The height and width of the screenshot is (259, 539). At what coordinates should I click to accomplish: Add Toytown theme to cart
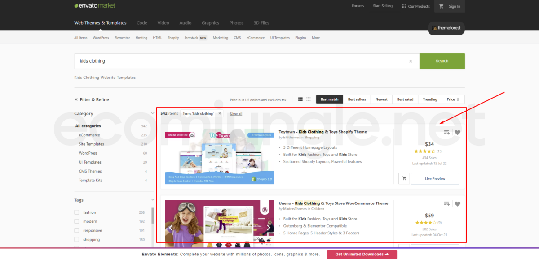click(404, 178)
